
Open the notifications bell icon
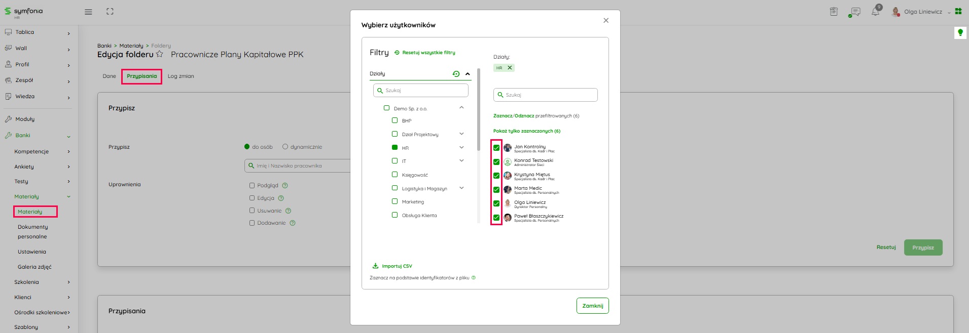875,12
